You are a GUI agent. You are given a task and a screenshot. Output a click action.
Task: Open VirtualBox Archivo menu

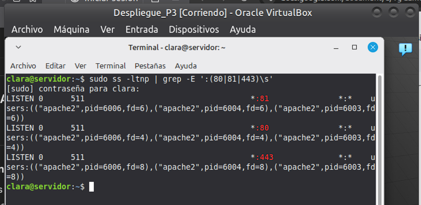[27, 30]
